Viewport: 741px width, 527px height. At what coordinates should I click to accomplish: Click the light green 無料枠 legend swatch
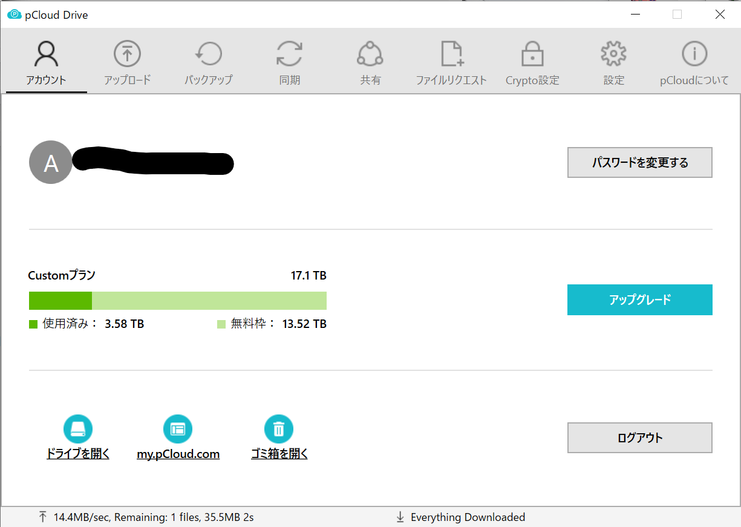[221, 324]
